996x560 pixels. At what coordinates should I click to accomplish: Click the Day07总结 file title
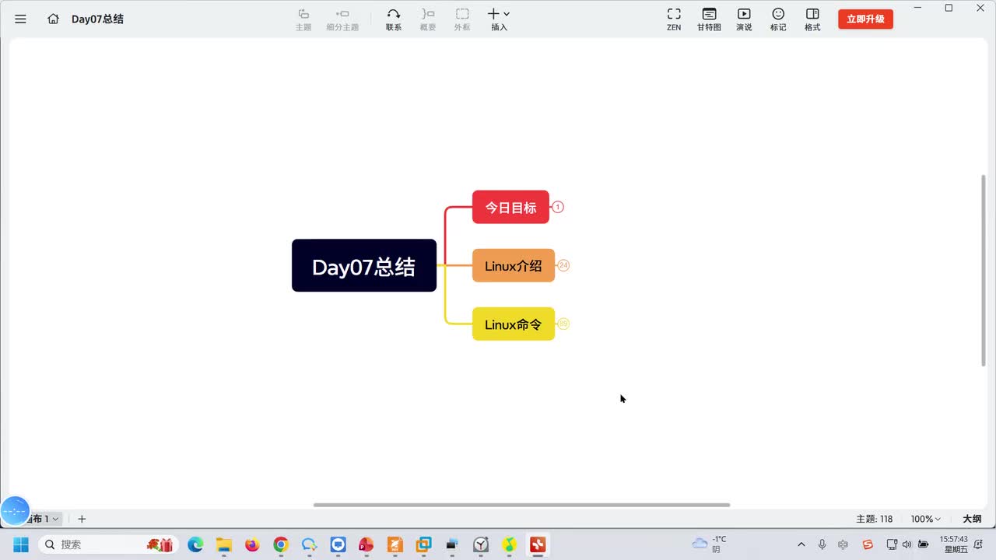click(97, 19)
